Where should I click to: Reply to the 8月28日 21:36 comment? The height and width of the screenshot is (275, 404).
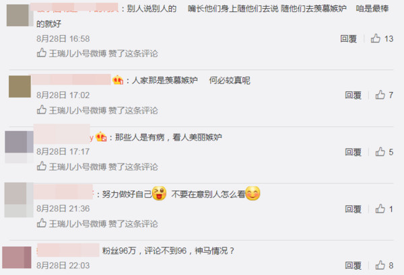click(x=353, y=209)
